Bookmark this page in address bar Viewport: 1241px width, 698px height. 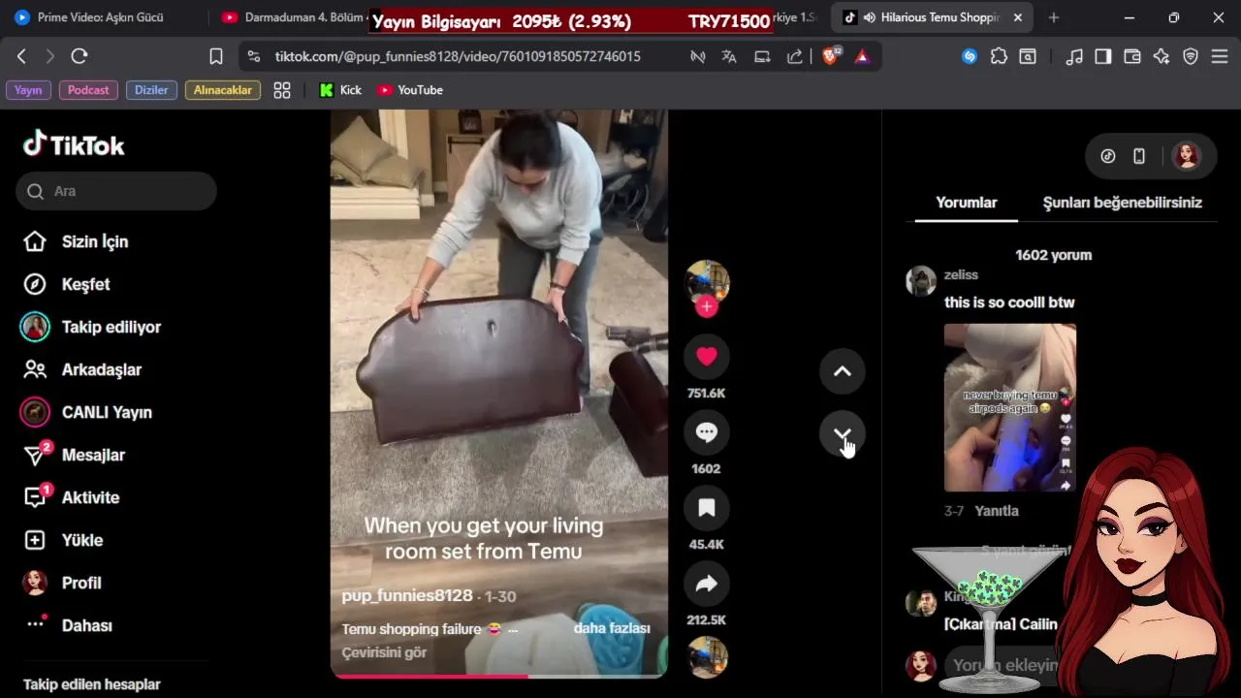pos(216,56)
